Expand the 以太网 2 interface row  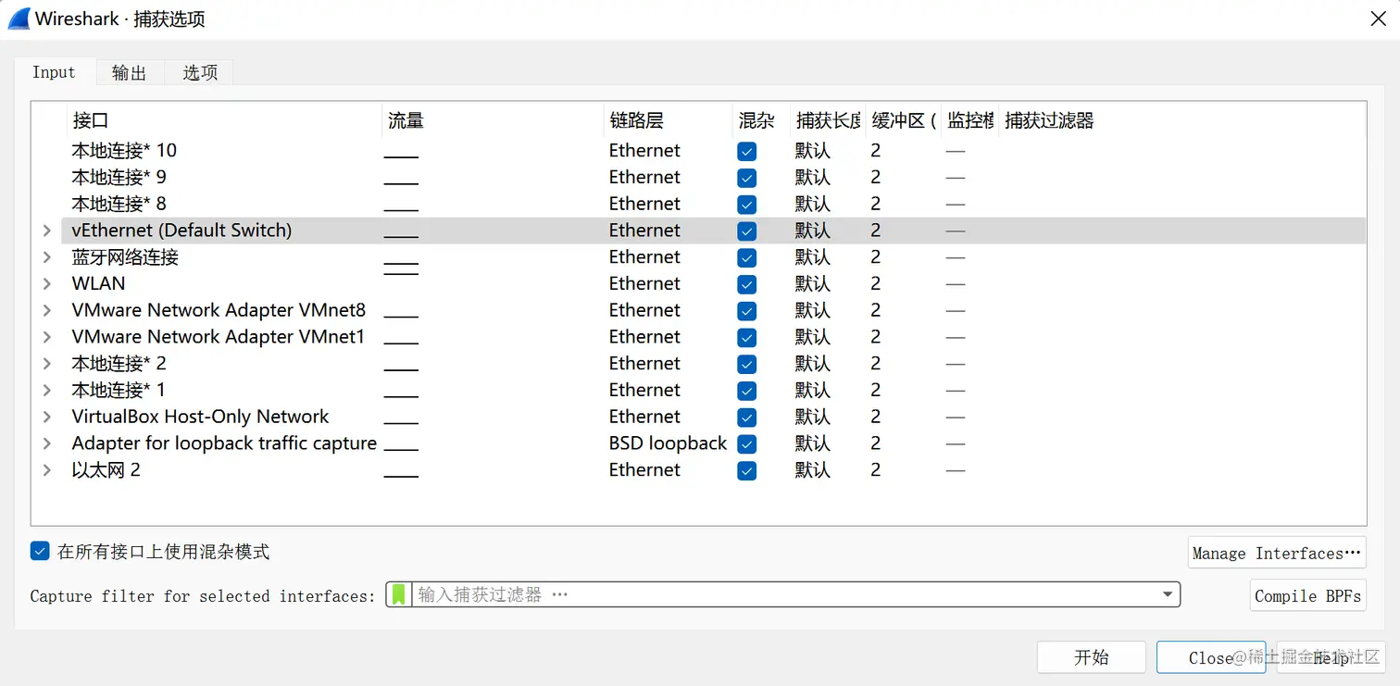click(x=47, y=471)
